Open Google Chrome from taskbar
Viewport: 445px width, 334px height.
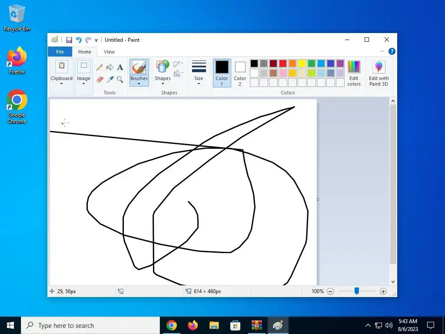171,325
